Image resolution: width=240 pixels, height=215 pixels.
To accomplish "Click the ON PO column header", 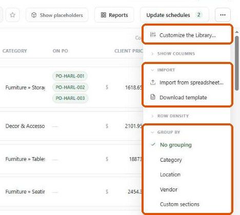I will click(60, 51).
